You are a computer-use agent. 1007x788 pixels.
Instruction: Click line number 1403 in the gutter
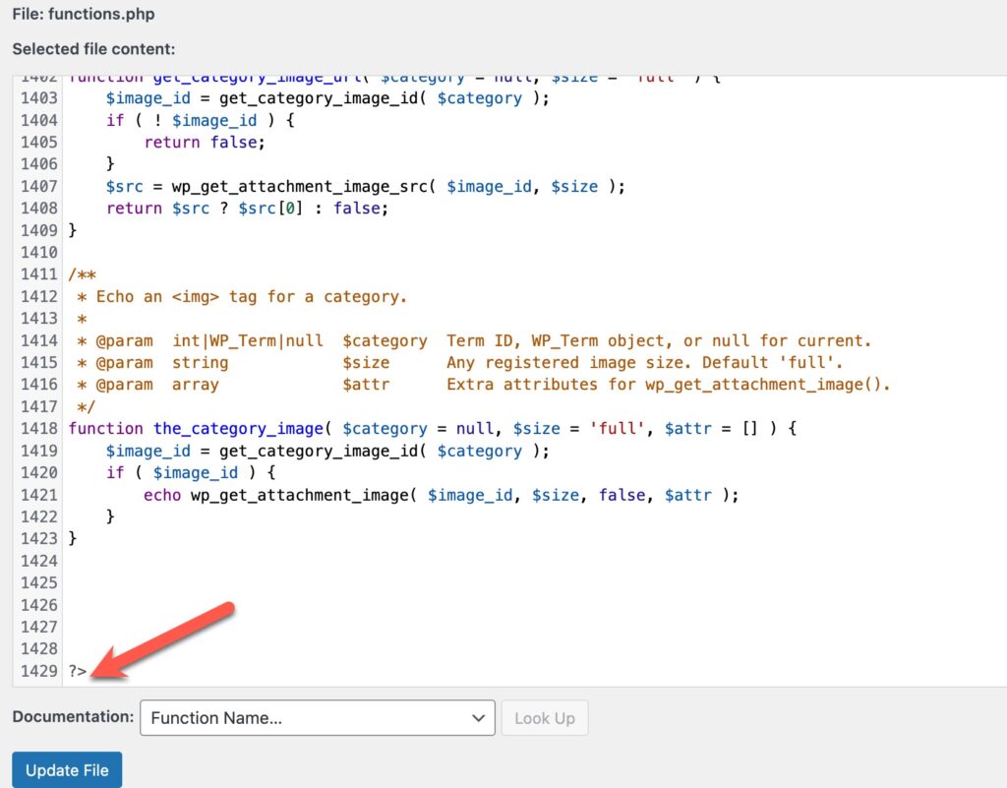[x=38, y=97]
